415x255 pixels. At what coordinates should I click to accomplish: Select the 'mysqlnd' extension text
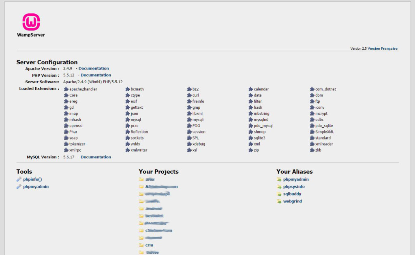[261, 120]
